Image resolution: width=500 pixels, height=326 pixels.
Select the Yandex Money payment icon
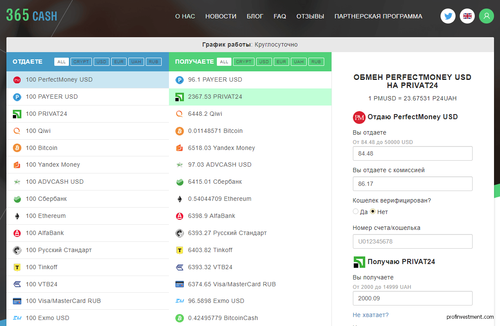click(17, 164)
